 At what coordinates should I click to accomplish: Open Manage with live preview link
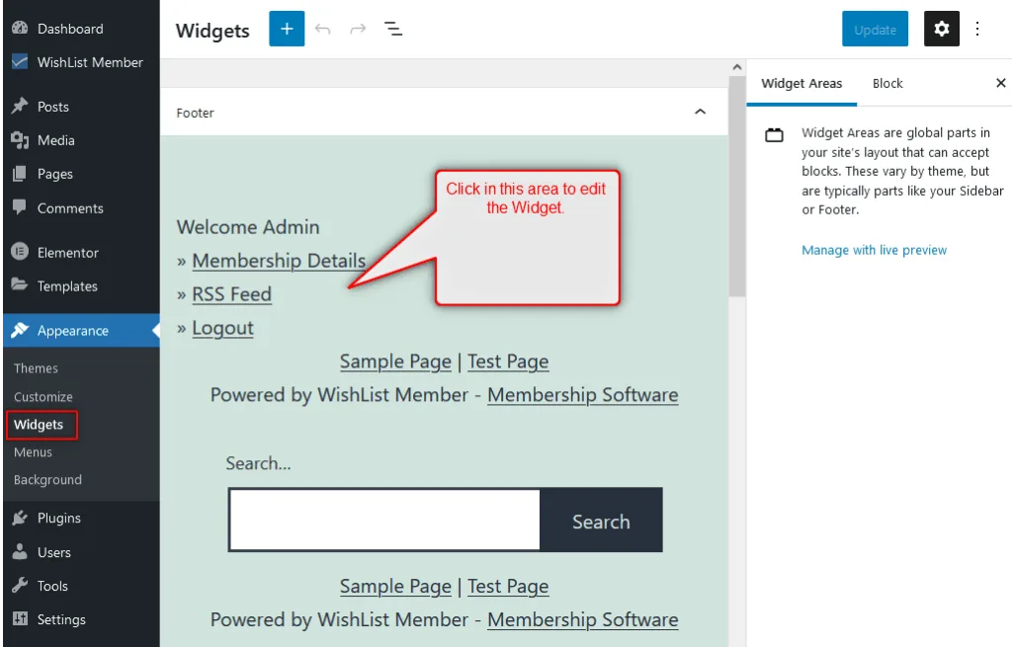874,250
